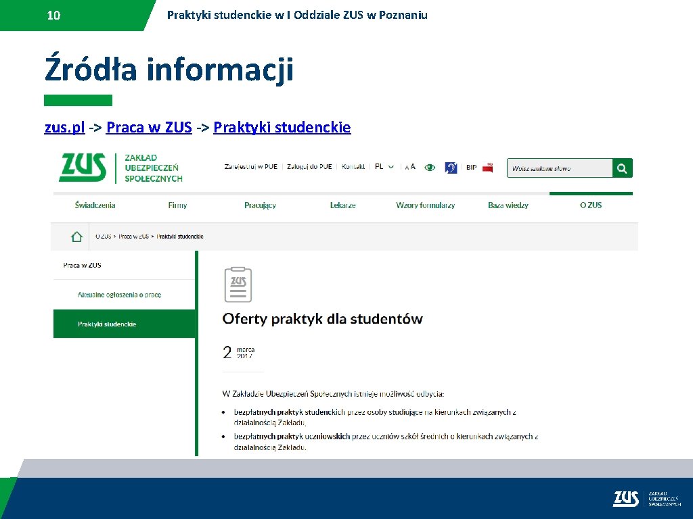Click the large A font size control
Viewport: 693px width, 519px height.
click(x=413, y=166)
